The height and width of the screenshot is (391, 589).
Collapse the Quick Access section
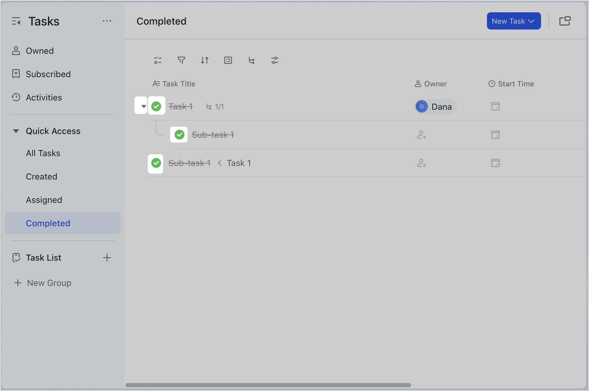[x=16, y=131]
